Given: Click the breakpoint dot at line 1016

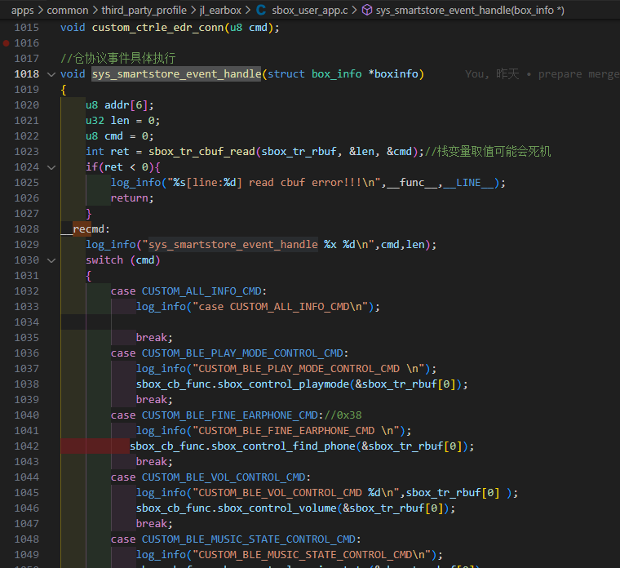Looking at the screenshot, I should (x=6, y=43).
